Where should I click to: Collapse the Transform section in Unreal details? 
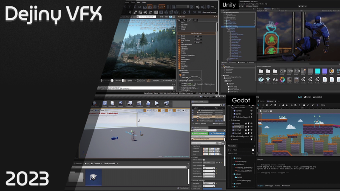(192, 146)
